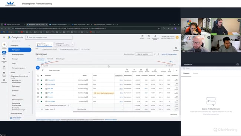
Task: Open the Admin gear sidebar icon
Action: (x=4, y=80)
